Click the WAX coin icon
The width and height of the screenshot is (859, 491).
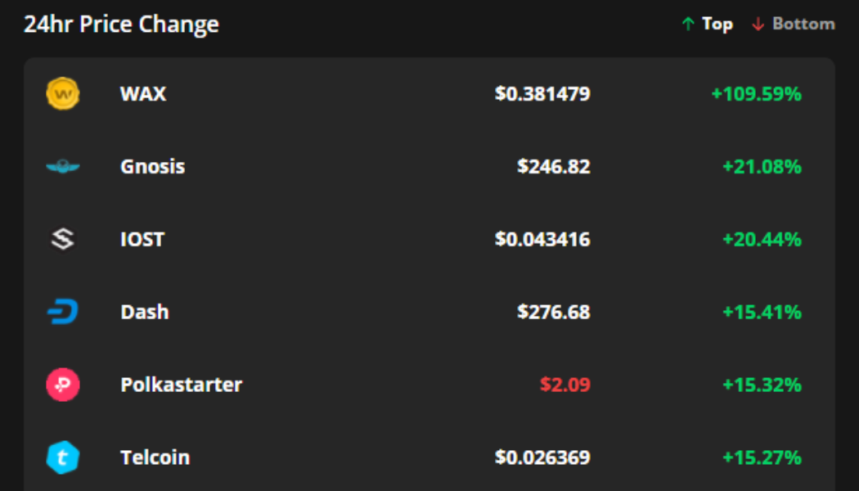(63, 94)
